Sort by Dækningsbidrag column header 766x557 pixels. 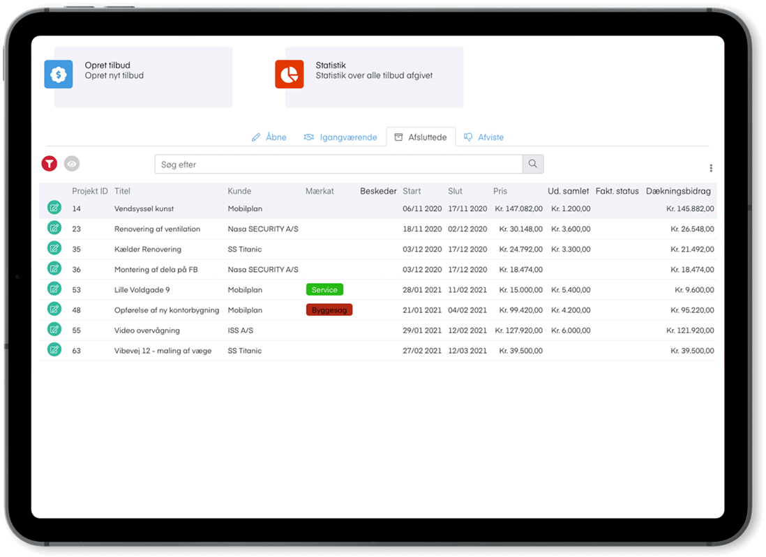[678, 191]
